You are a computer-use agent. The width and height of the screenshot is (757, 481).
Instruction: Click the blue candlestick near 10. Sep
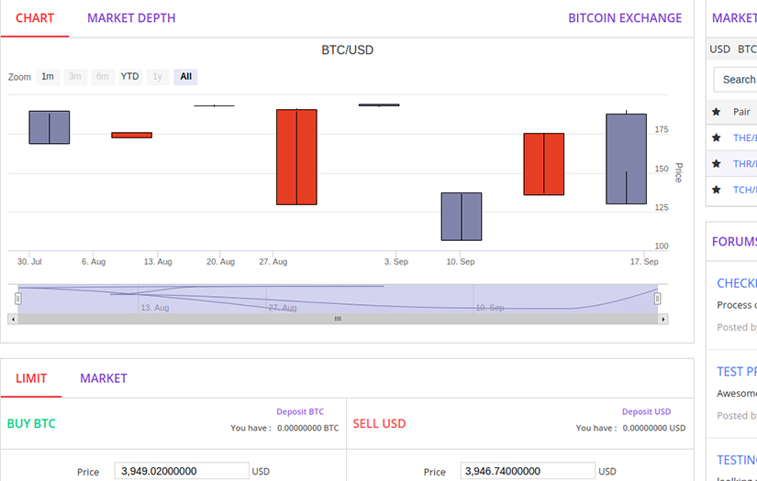point(462,216)
